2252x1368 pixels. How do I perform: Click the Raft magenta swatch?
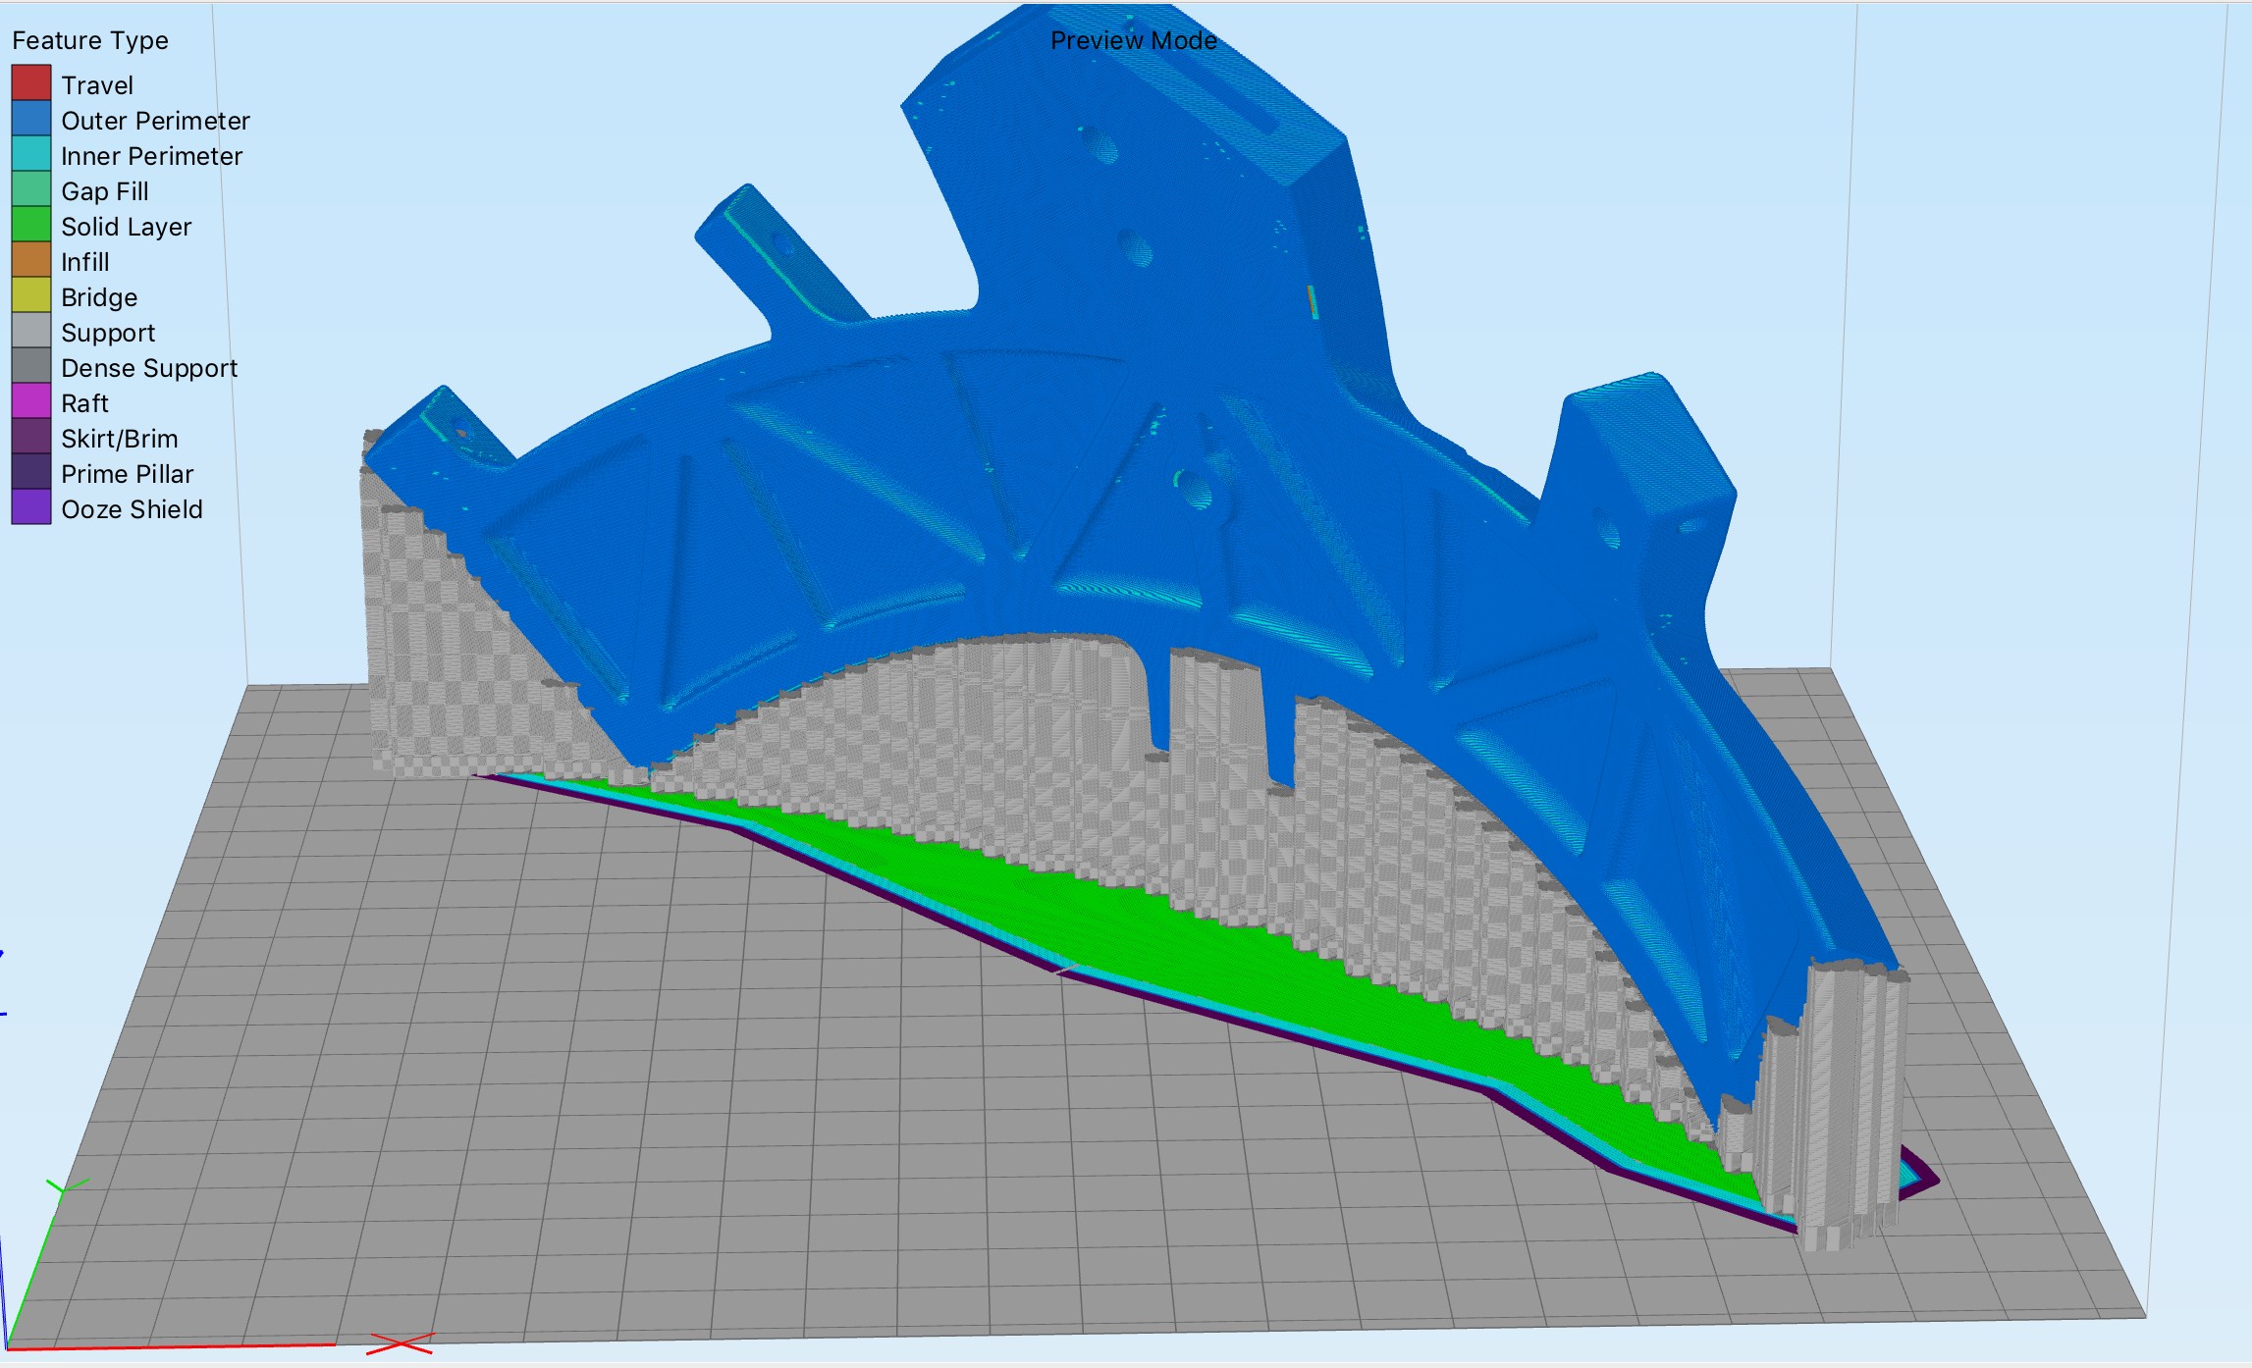point(31,401)
